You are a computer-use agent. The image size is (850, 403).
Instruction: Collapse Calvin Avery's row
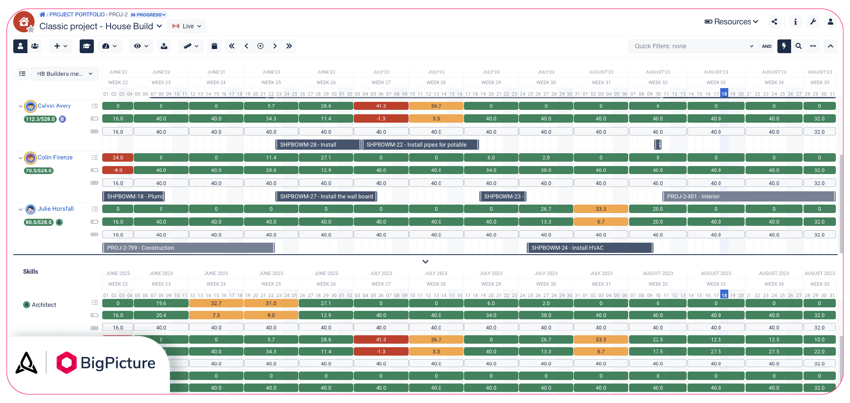click(x=20, y=106)
